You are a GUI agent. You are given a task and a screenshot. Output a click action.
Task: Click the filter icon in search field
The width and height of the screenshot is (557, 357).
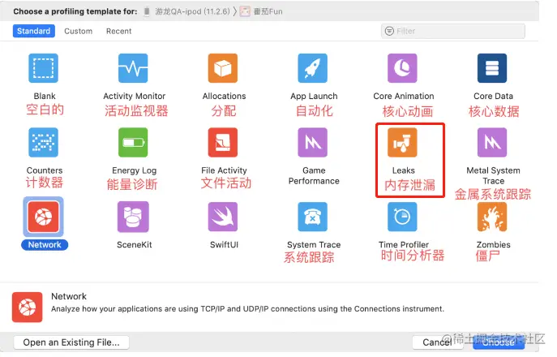[x=389, y=31]
